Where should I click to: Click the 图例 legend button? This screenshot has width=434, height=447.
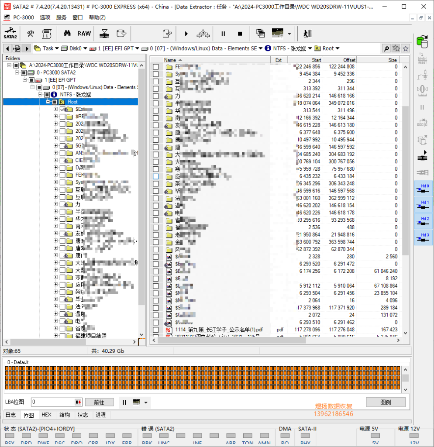[x=386, y=402]
